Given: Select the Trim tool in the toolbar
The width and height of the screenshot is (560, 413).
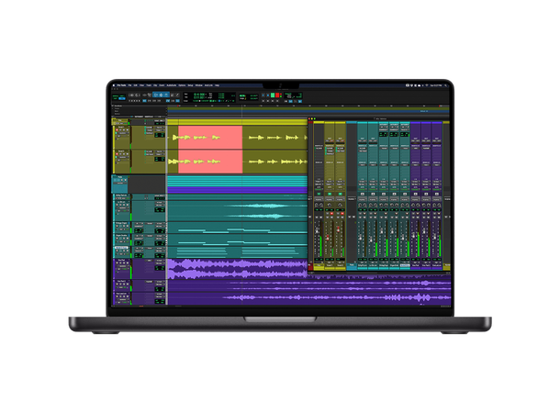Looking at the screenshot, I should [155, 95].
